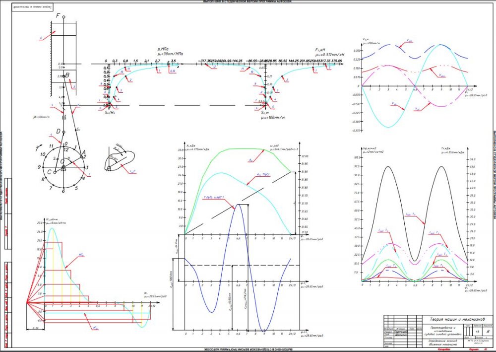
Task: Click the top Autodesk student version watermark
Action: [248, 2]
